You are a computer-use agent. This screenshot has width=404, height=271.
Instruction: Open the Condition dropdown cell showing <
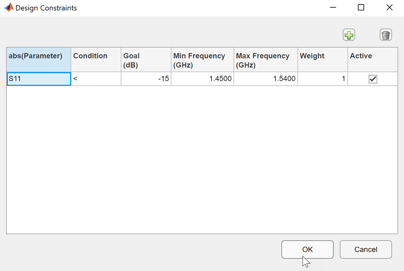(96, 79)
